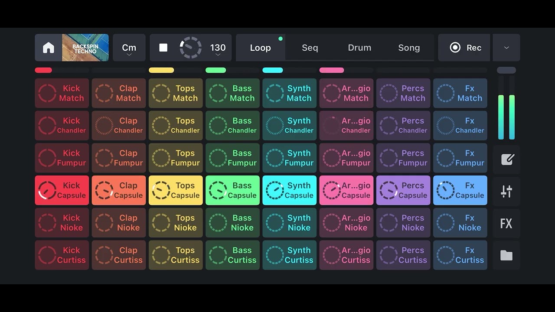Image resolution: width=555 pixels, height=312 pixels.
Task: Click the green Bass column indicator
Action: click(215, 70)
